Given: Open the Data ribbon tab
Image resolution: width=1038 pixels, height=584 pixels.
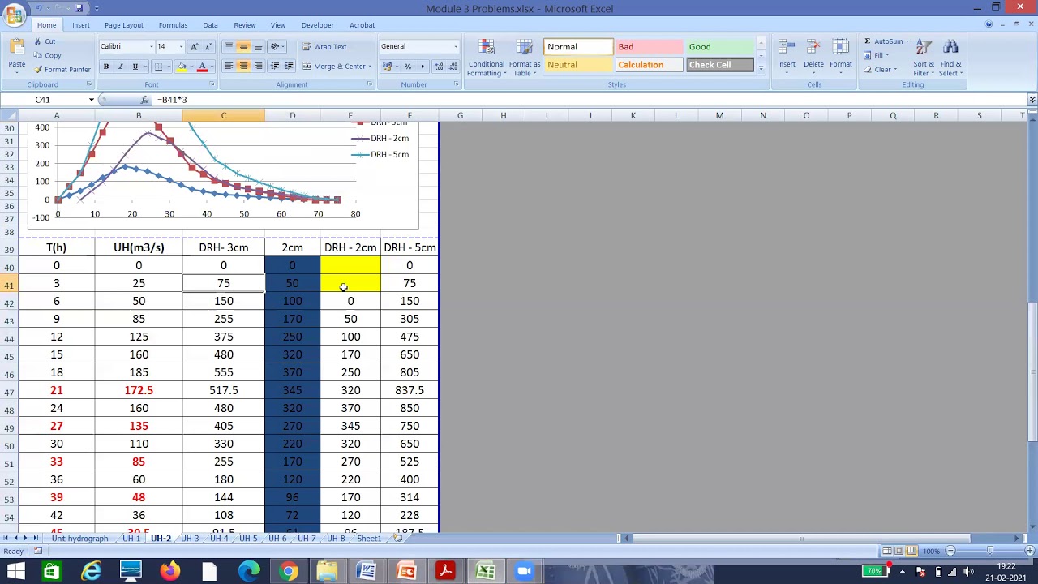Looking at the screenshot, I should [210, 25].
